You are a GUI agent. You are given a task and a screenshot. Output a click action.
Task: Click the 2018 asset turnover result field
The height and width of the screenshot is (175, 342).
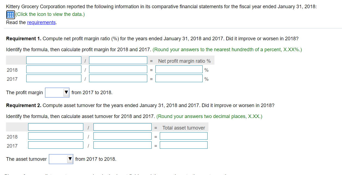pos(184,136)
